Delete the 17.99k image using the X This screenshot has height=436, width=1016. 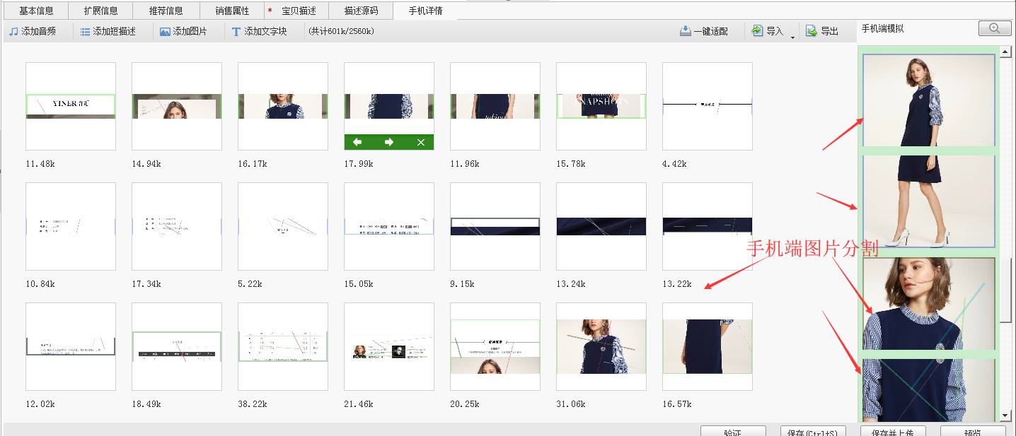coord(421,143)
